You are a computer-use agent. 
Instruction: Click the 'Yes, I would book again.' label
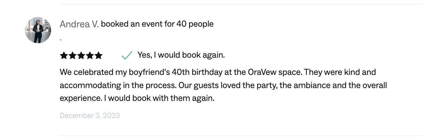pyautogui.click(x=181, y=55)
